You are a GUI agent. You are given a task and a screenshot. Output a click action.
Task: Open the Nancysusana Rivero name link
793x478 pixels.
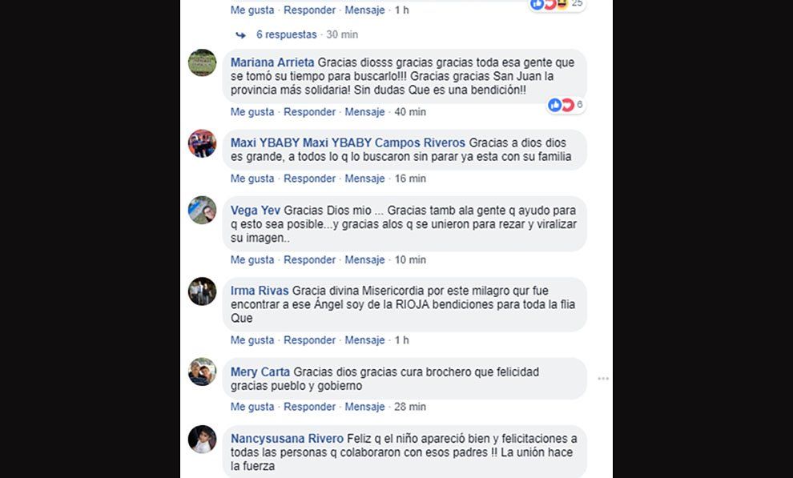coord(288,439)
